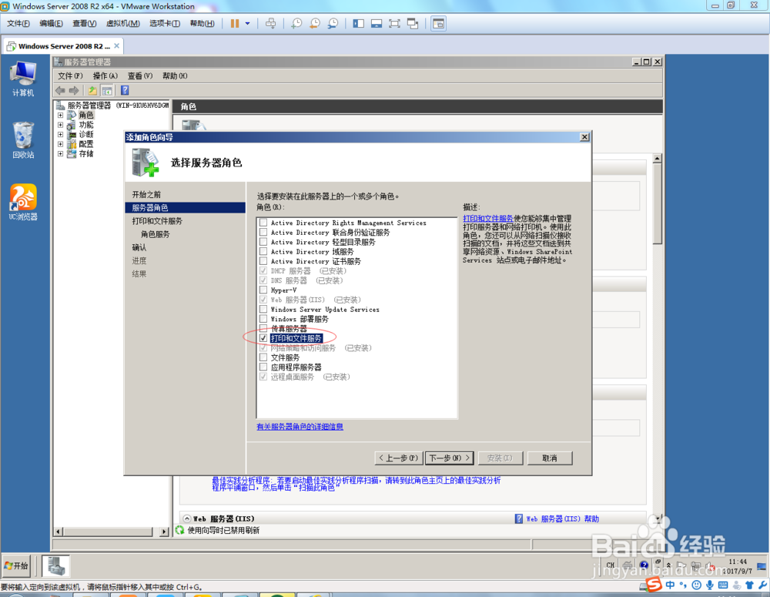Image resolution: width=770 pixels, height=597 pixels.
Task: Check Windows Server Update Services
Action: point(263,309)
